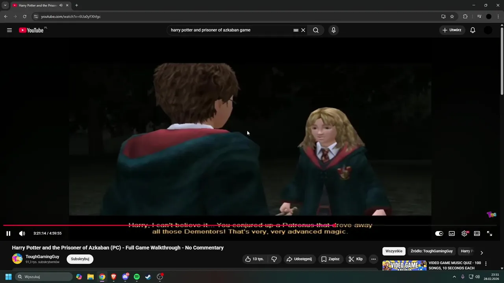Open options menu for VIDEO GAME MUSIC QUIZ
The width and height of the screenshot is (504, 283).
tap(486, 264)
